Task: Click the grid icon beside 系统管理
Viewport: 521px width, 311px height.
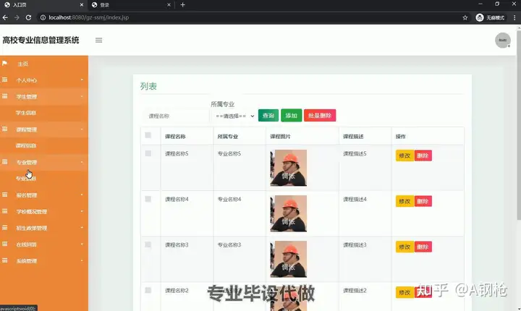Action: 4,260
